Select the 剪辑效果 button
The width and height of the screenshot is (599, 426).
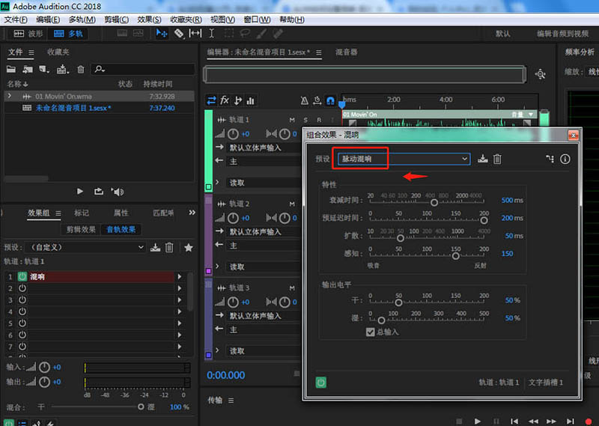pyautogui.click(x=81, y=230)
